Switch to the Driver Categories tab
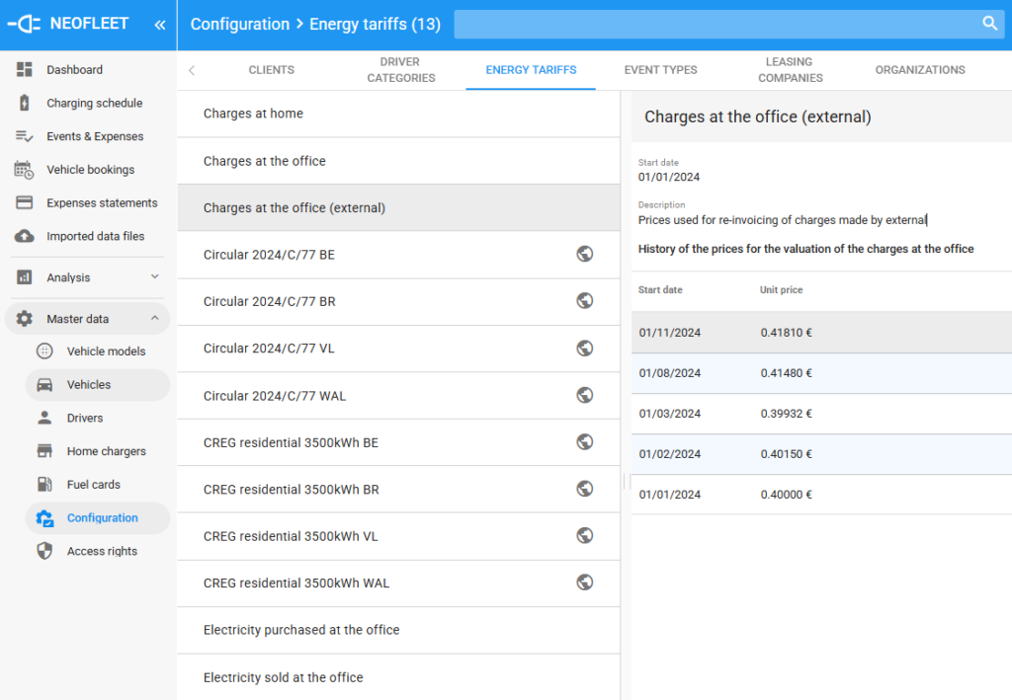 (x=400, y=70)
